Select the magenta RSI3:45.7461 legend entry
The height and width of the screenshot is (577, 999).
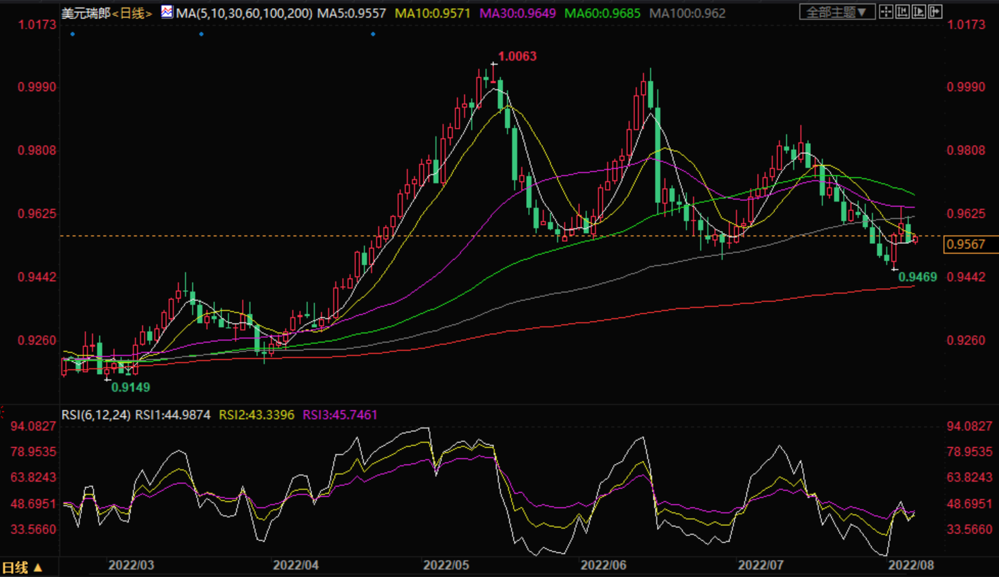pyautogui.click(x=340, y=415)
